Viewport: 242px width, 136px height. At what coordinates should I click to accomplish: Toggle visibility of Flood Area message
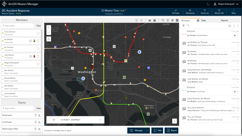tap(235, 92)
